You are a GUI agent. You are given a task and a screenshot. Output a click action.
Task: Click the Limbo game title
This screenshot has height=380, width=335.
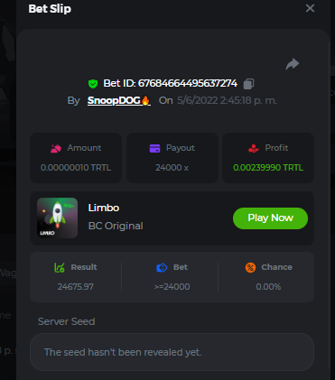point(104,208)
